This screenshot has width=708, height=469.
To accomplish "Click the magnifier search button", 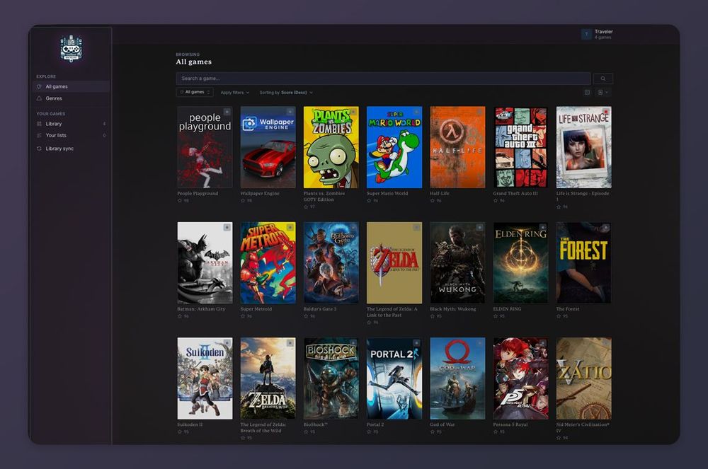I will (x=603, y=79).
